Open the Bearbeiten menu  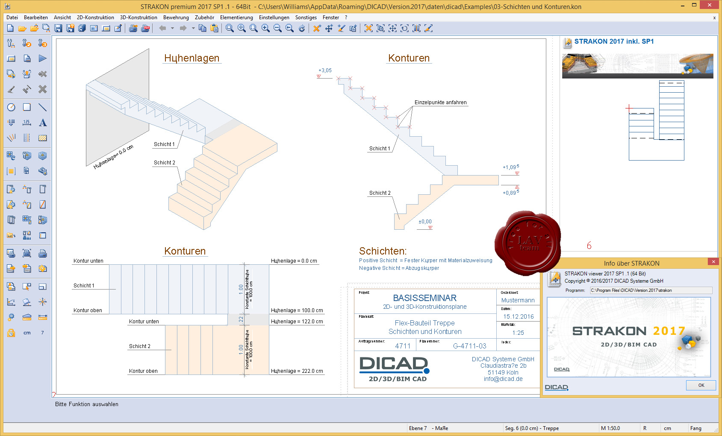(36, 18)
